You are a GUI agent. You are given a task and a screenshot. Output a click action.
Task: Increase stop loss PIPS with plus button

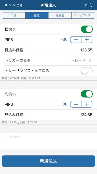tap(87, 40)
